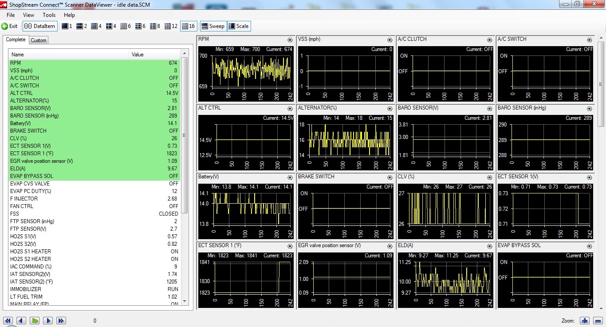Image resolution: width=606 pixels, height=327 pixels.
Task: Step forward one frame
Action: click(x=48, y=320)
